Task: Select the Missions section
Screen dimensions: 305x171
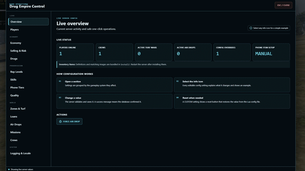Action: 28,132
